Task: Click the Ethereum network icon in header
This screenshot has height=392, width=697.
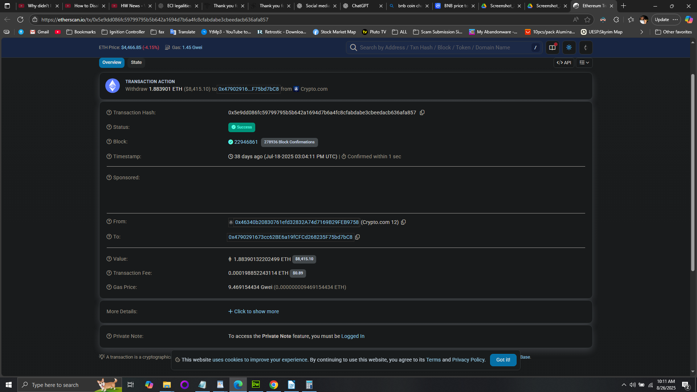Action: (585, 48)
